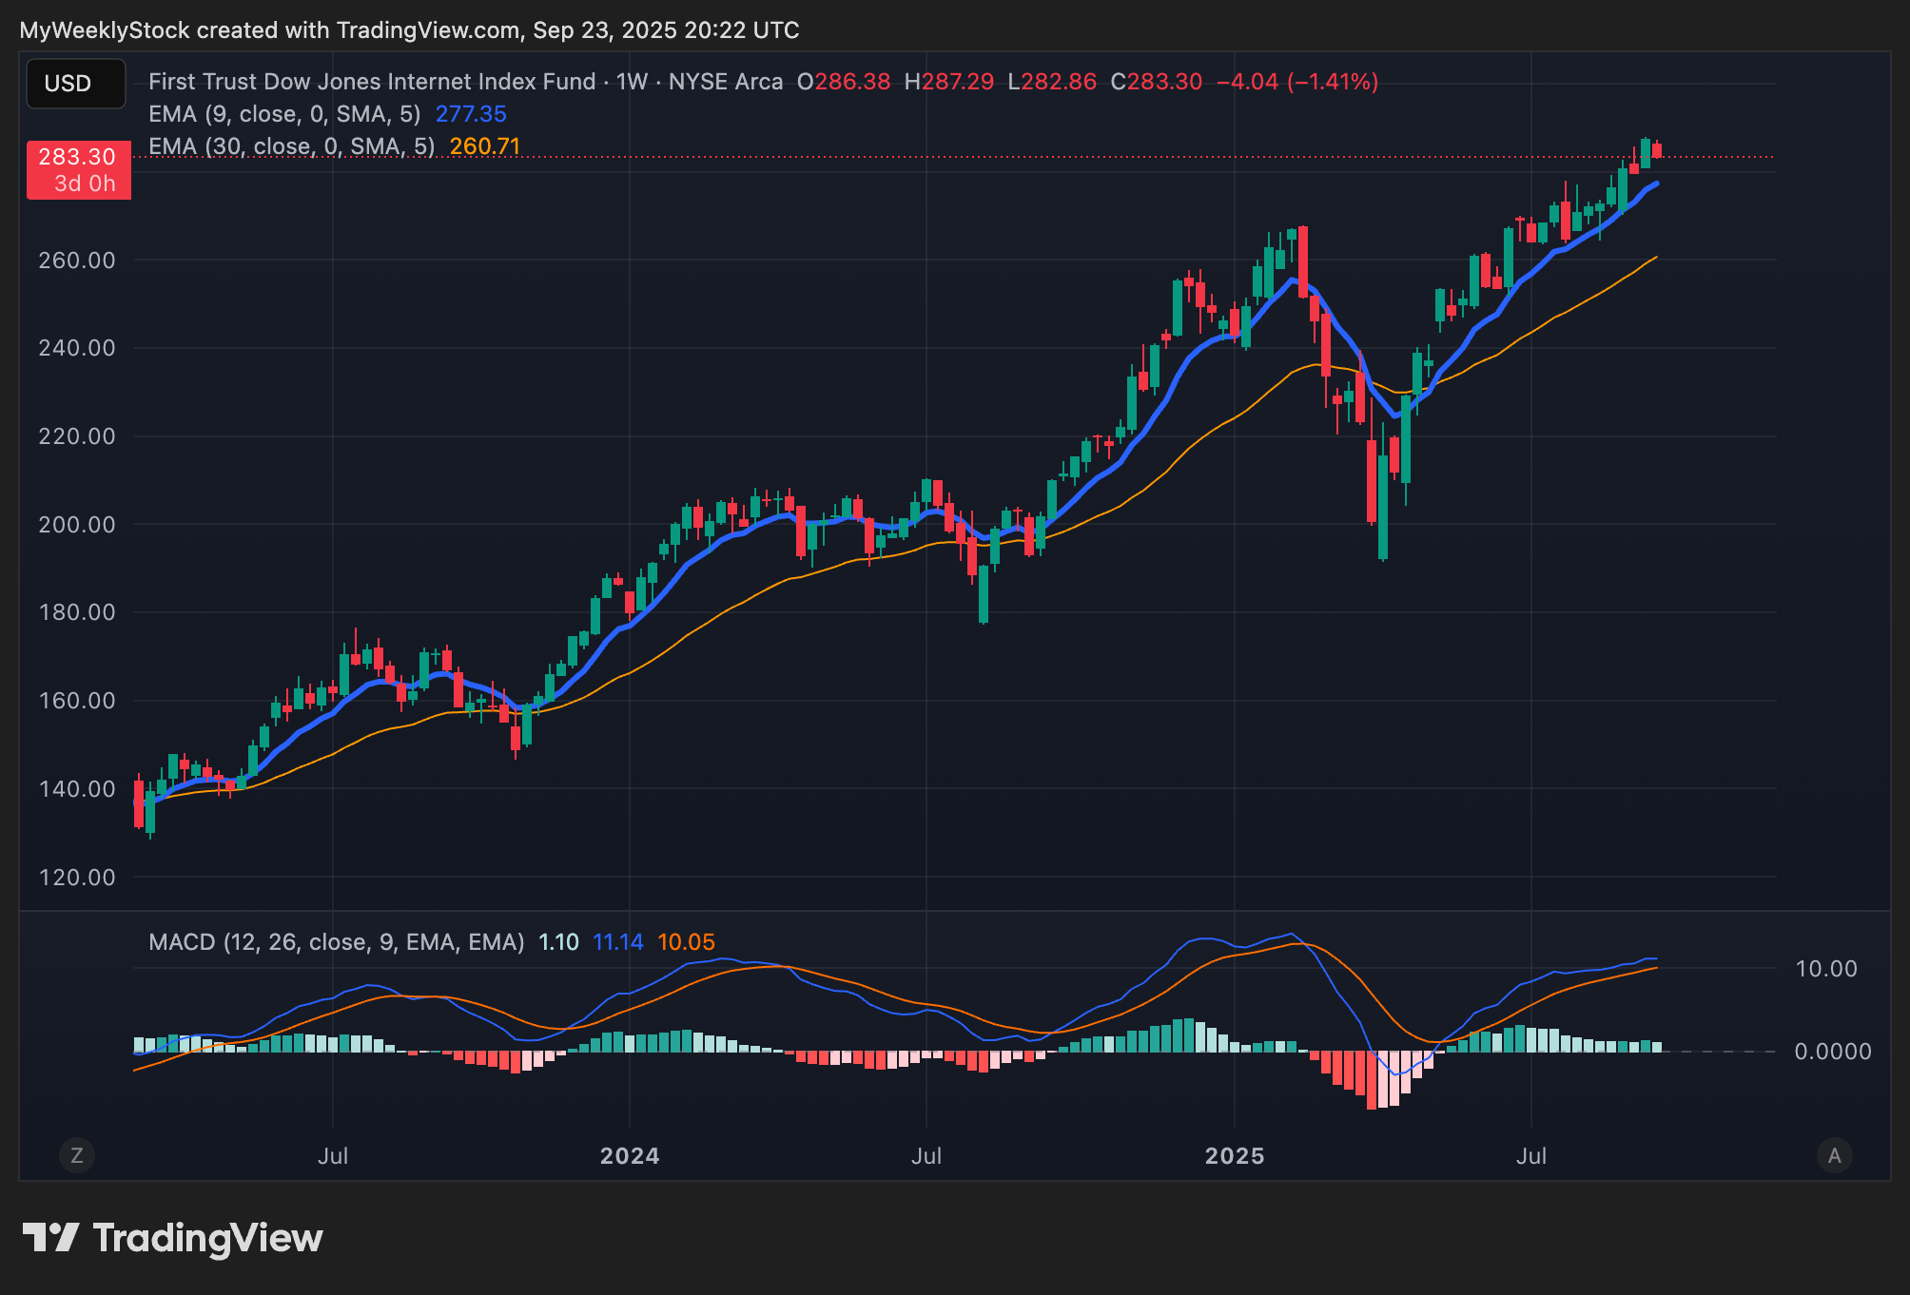The image size is (1910, 1295).
Task: Select the MACD indicator legend title
Action: coord(336,942)
